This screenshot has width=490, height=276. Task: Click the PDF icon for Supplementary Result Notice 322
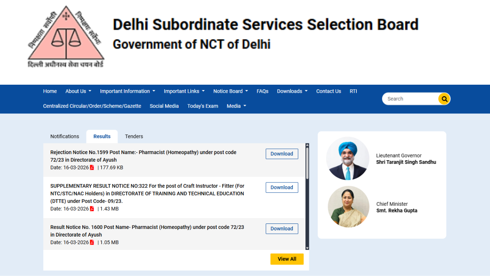pos(92,209)
